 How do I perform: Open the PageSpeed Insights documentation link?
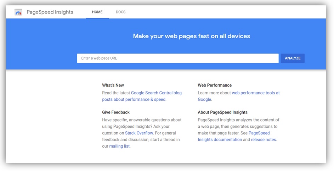click(220, 140)
